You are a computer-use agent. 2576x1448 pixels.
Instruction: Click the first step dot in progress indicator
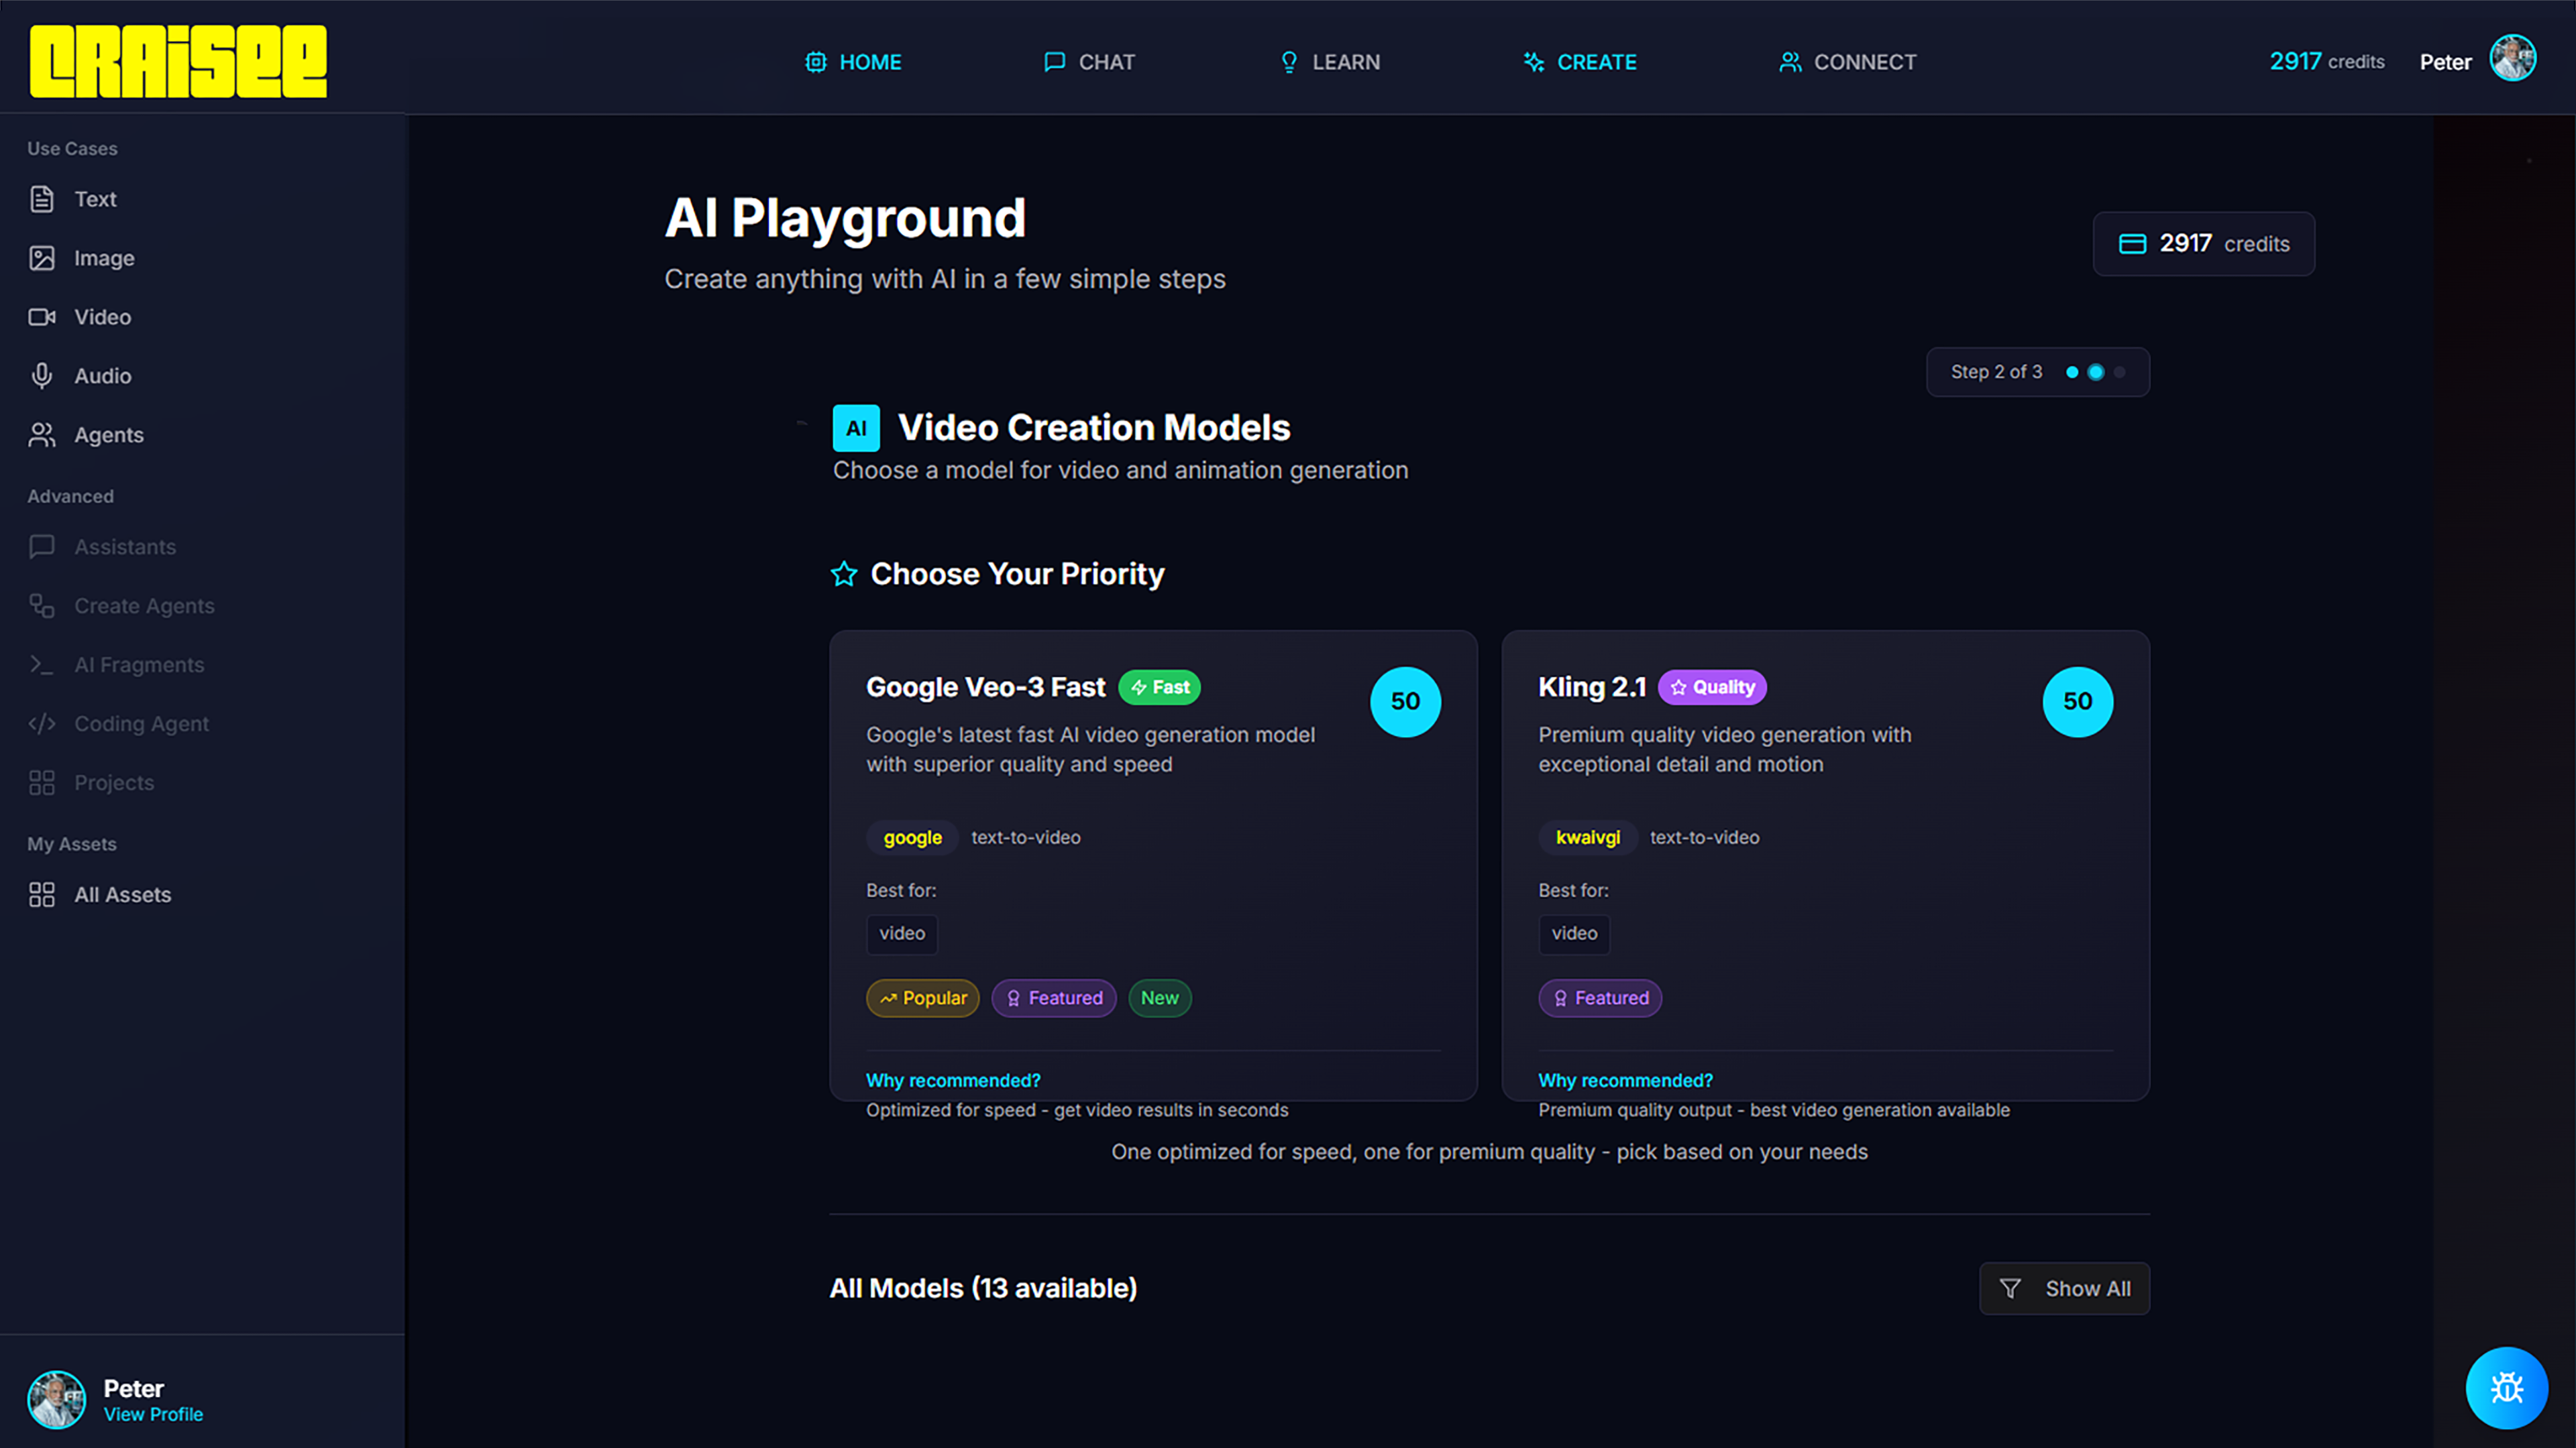point(2072,372)
